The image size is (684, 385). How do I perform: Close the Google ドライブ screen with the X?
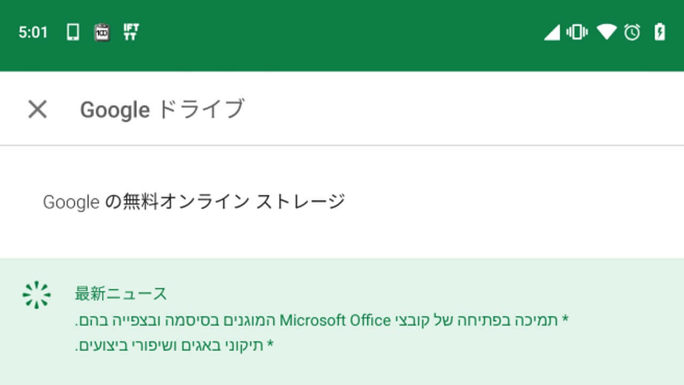point(37,110)
